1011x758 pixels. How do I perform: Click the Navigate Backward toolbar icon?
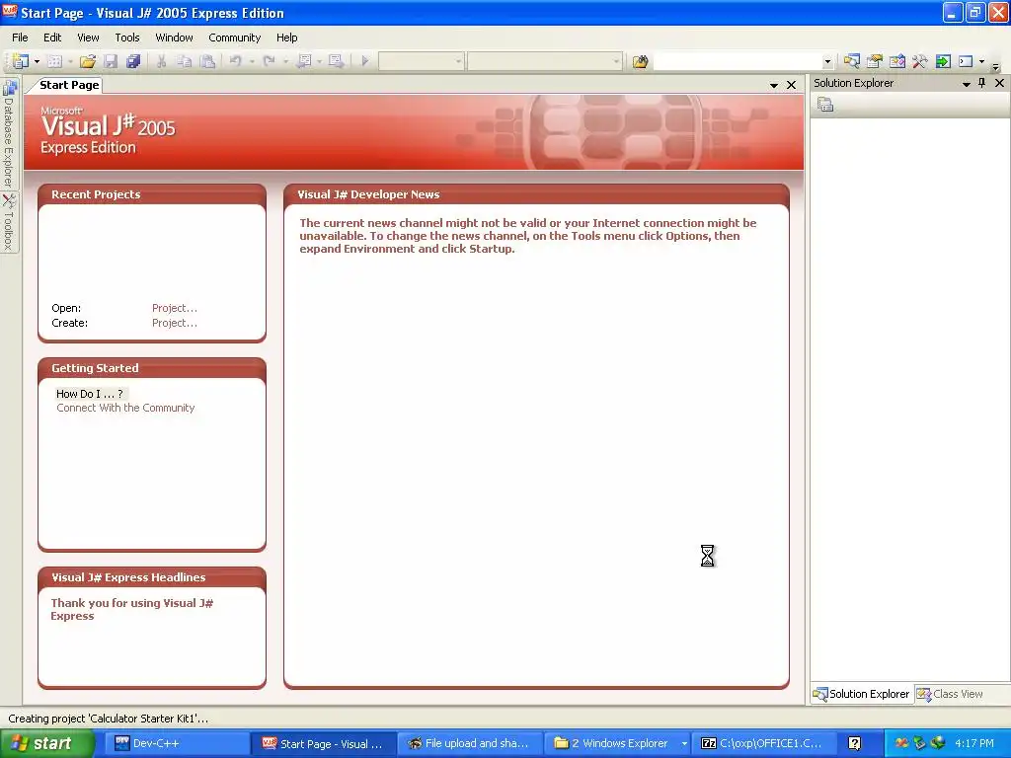click(x=304, y=61)
